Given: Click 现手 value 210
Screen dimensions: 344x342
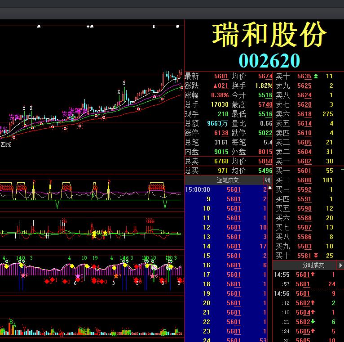Looking at the screenshot, I should coord(223,114).
